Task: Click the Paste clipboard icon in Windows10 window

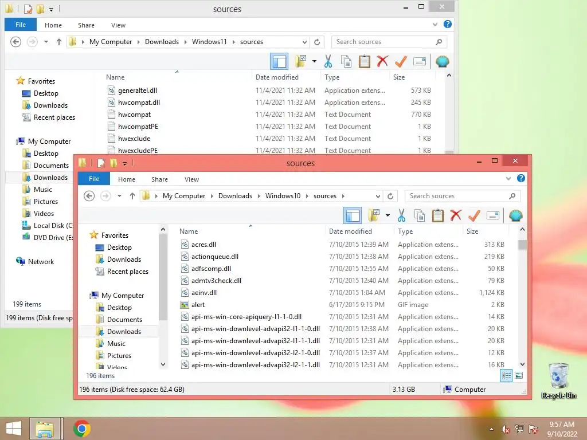Action: (437, 215)
